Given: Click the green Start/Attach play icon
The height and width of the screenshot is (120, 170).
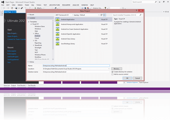Looking at the screenshot, I should coord(35,8).
